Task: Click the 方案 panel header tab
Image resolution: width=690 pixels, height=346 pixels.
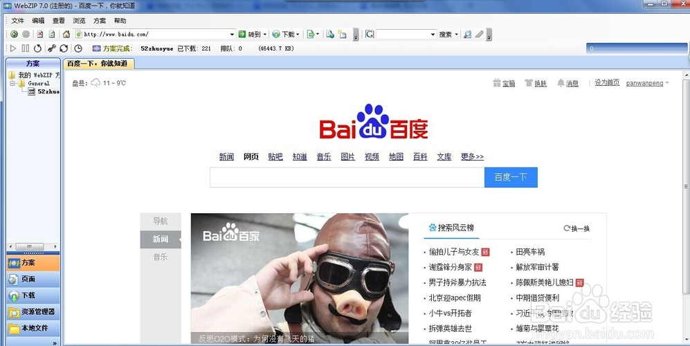Action: click(33, 64)
